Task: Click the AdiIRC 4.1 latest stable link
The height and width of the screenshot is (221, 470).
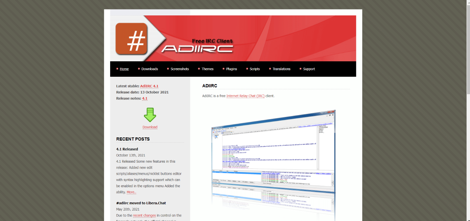Action: 149,86
